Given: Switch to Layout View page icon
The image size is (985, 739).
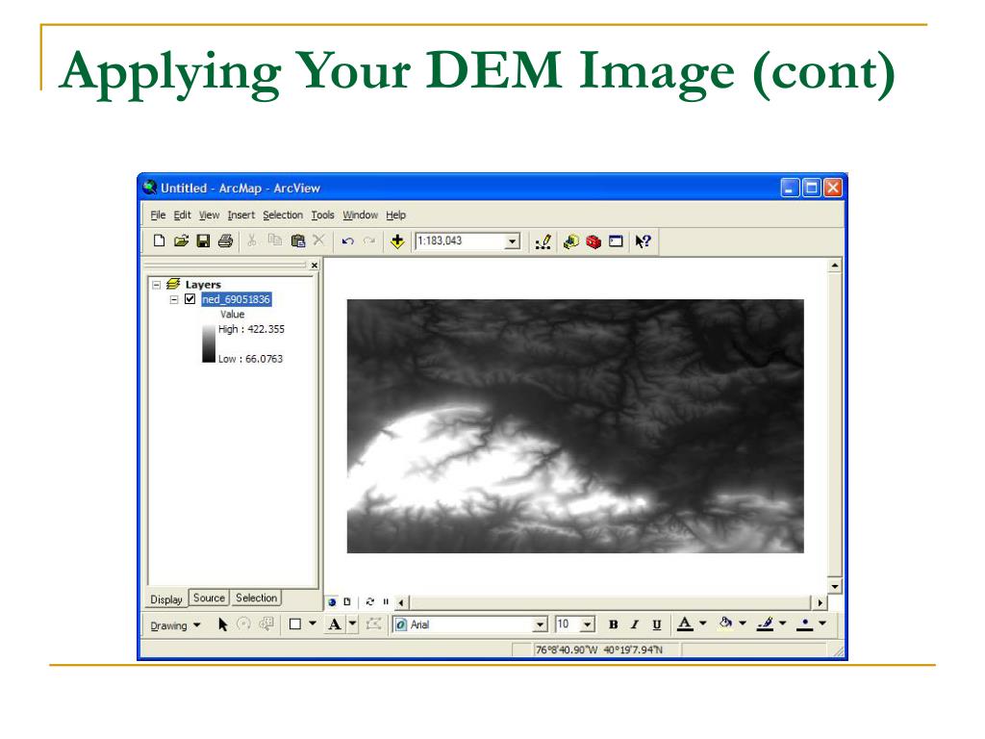Looking at the screenshot, I should pyautogui.click(x=346, y=602).
